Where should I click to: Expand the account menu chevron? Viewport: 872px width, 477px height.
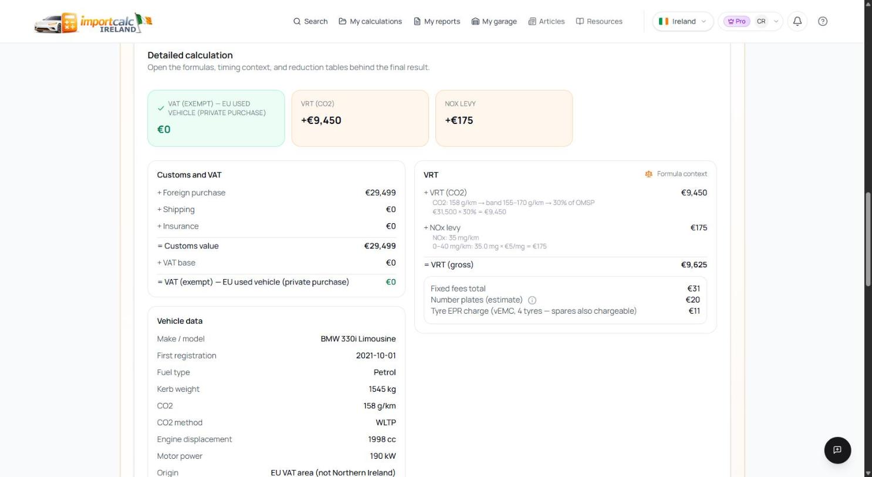776,21
